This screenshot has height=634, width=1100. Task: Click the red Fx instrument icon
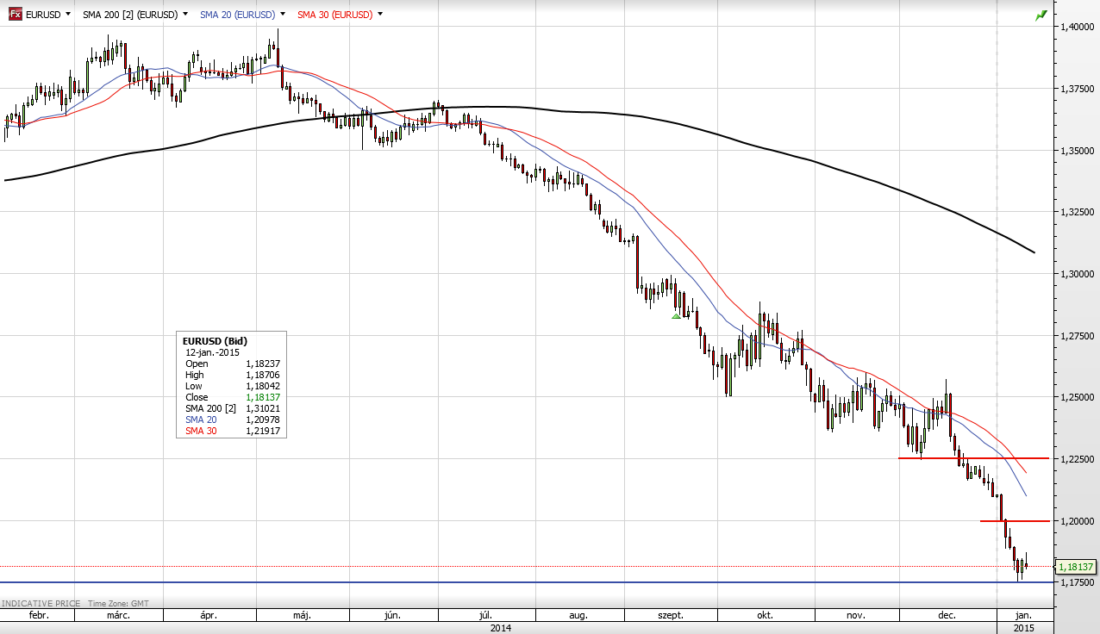[x=16, y=15]
